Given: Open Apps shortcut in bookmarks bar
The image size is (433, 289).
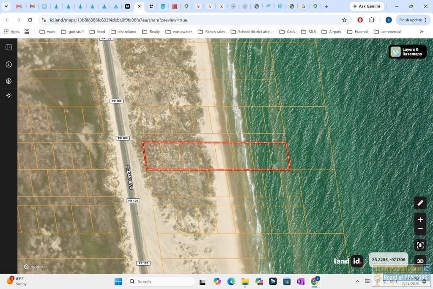Looking at the screenshot, I should [x=11, y=31].
